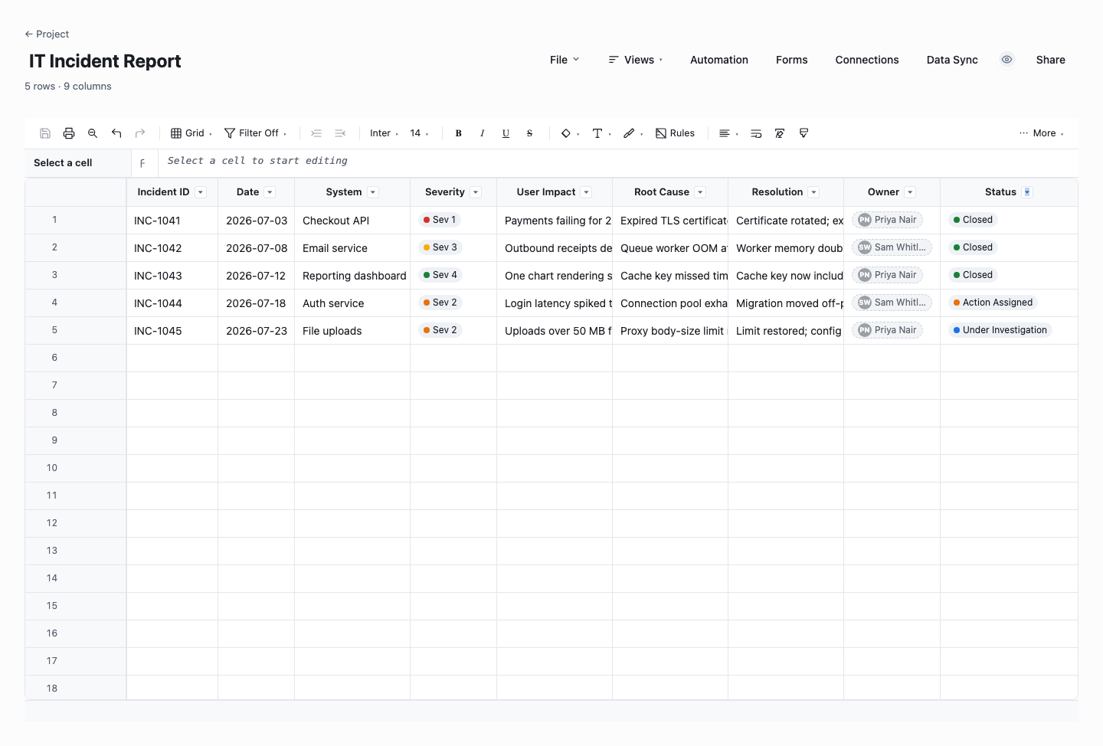Open the Forms menu item
The height and width of the screenshot is (746, 1103).
click(x=792, y=60)
